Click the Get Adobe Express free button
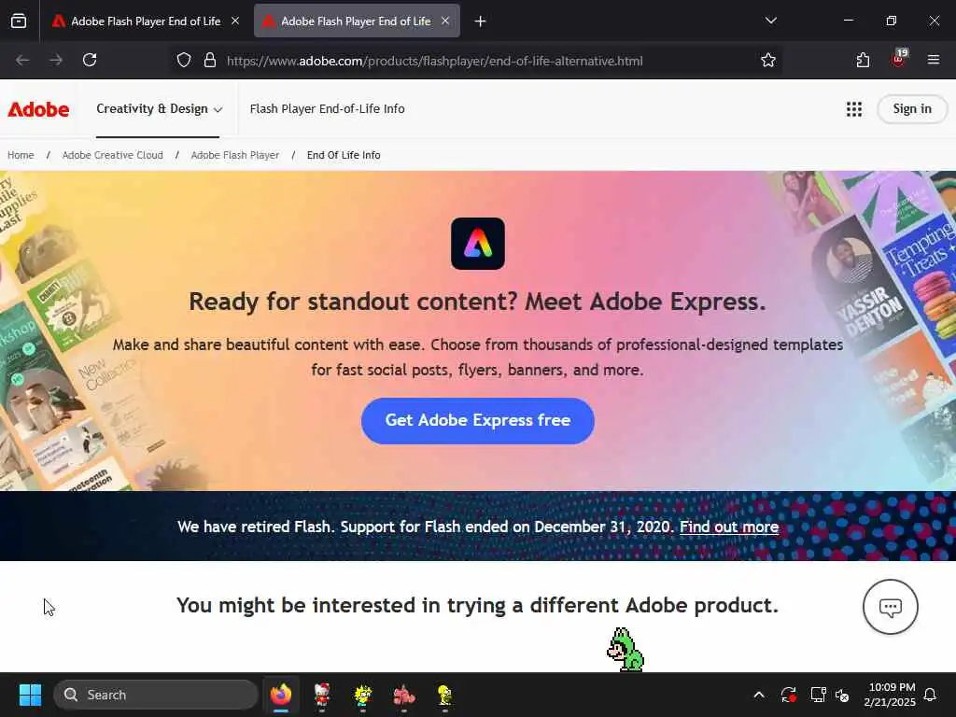This screenshot has width=956, height=717. [477, 421]
